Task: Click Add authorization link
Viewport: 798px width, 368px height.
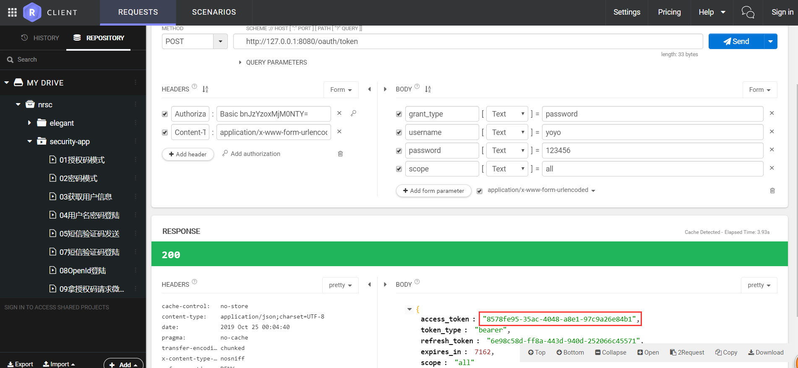Action: click(251, 154)
